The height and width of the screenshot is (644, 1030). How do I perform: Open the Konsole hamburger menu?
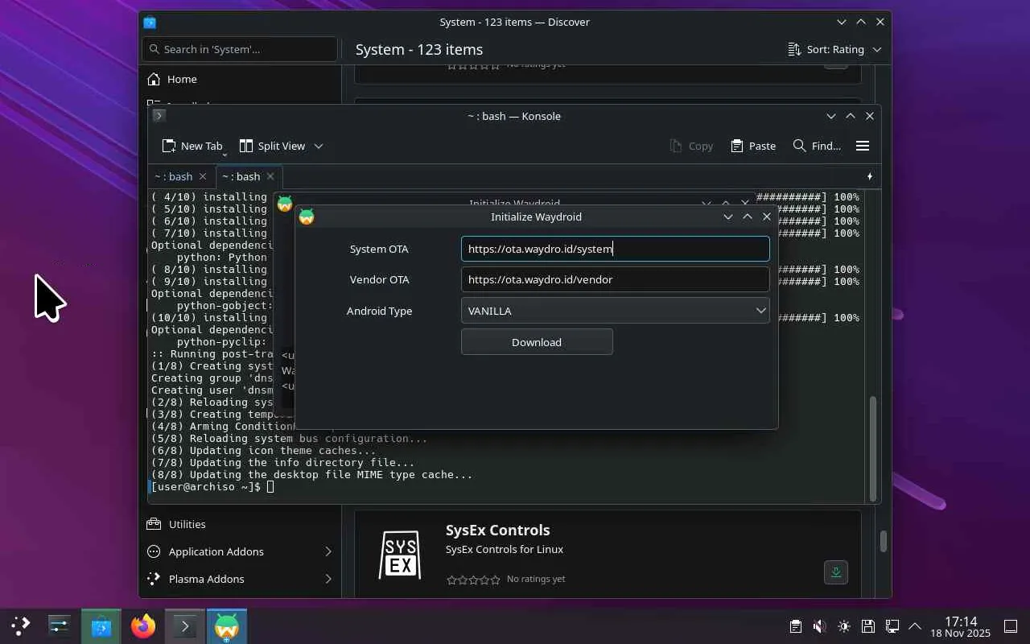(x=863, y=146)
